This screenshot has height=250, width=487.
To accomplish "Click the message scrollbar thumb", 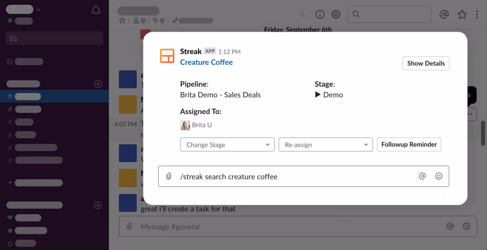I will coord(483,133).
